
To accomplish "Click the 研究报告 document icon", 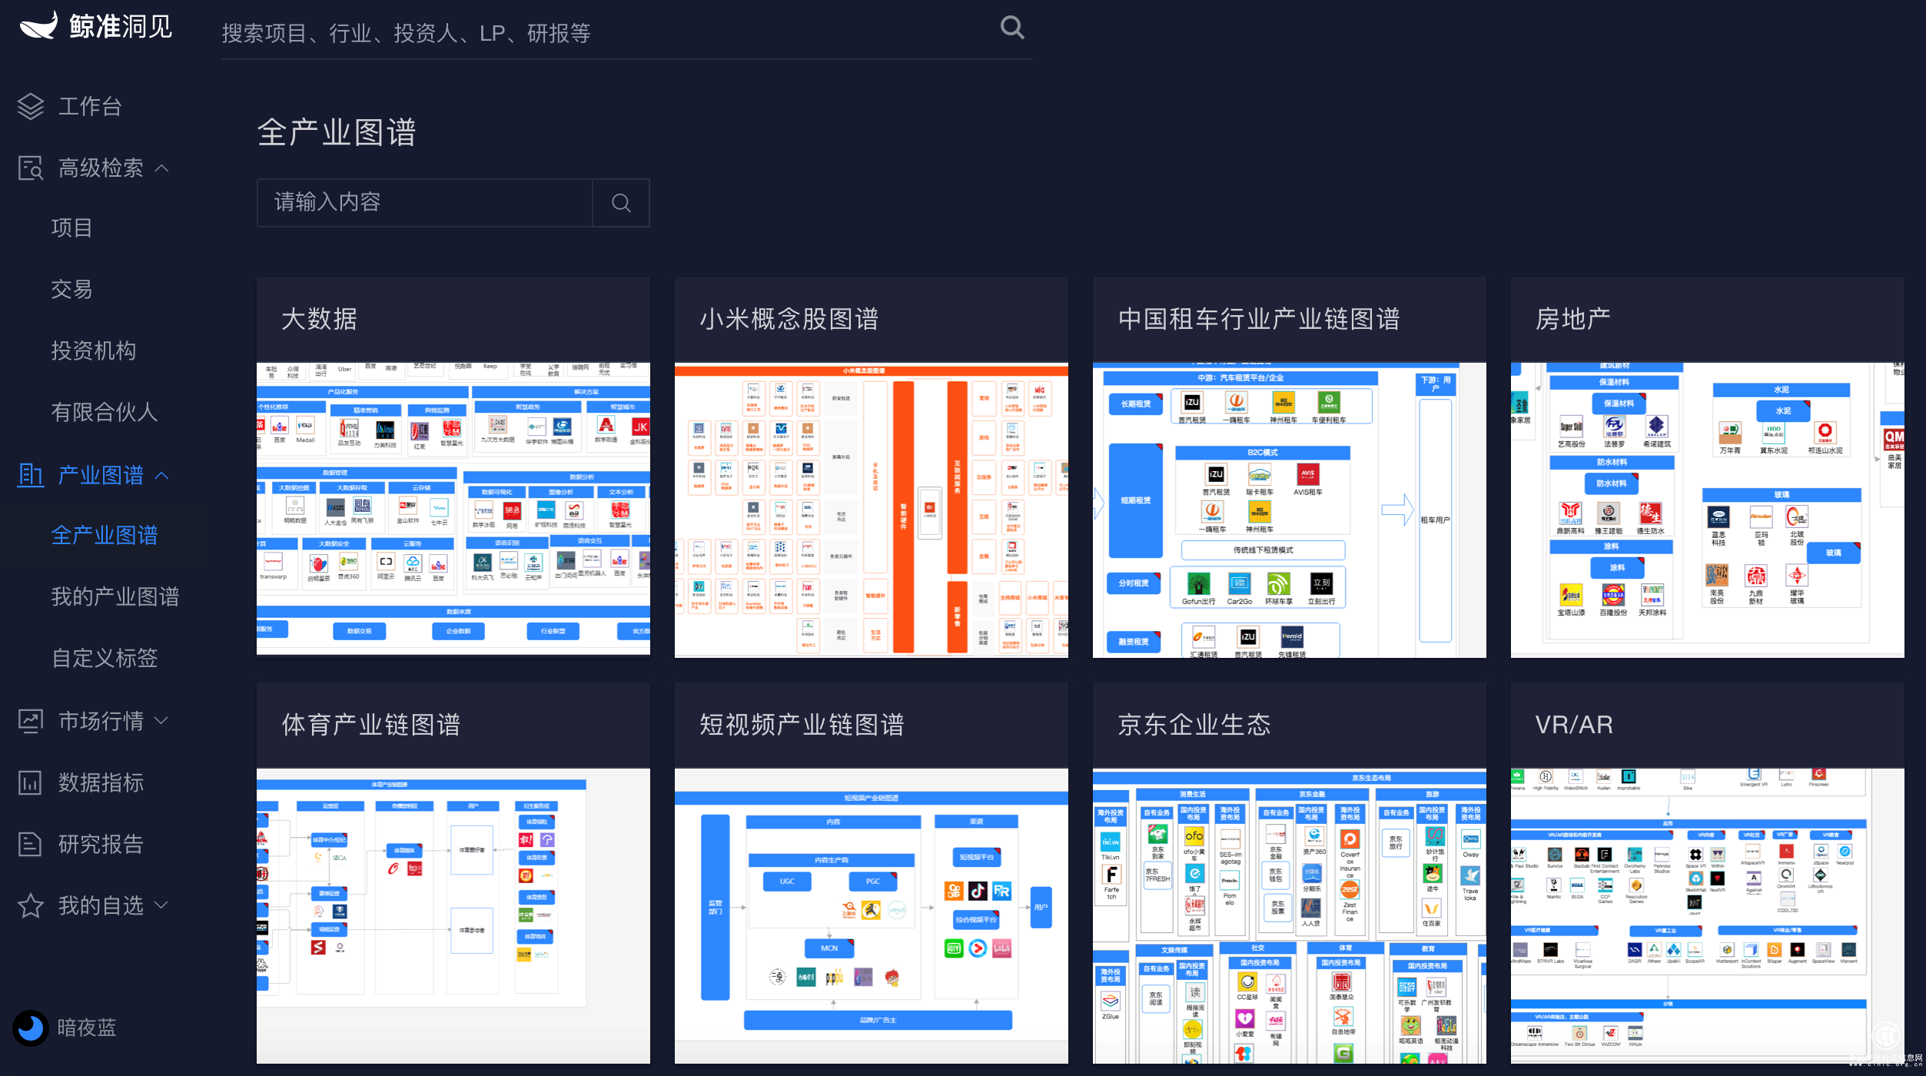I will 31,844.
